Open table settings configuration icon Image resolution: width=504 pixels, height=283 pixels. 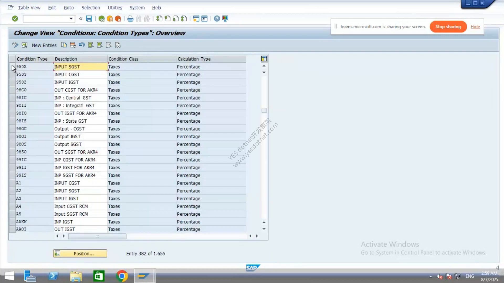[264, 59]
